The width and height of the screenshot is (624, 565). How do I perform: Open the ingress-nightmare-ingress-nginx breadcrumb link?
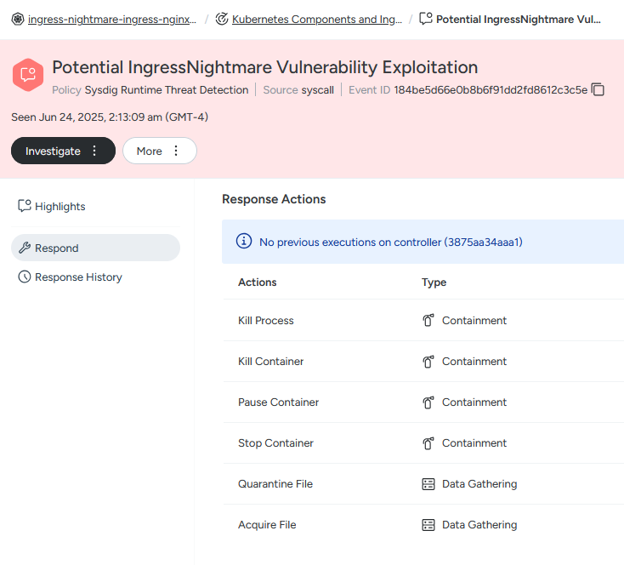click(x=112, y=19)
